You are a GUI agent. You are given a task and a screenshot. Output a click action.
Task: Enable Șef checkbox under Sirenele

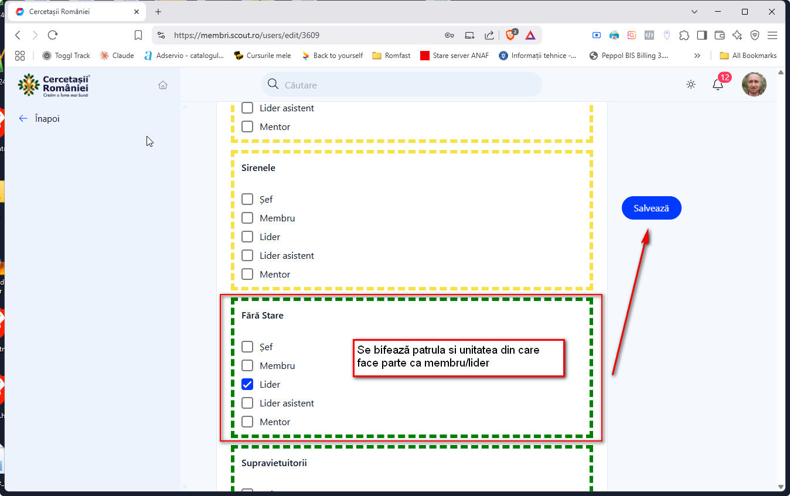[247, 199]
